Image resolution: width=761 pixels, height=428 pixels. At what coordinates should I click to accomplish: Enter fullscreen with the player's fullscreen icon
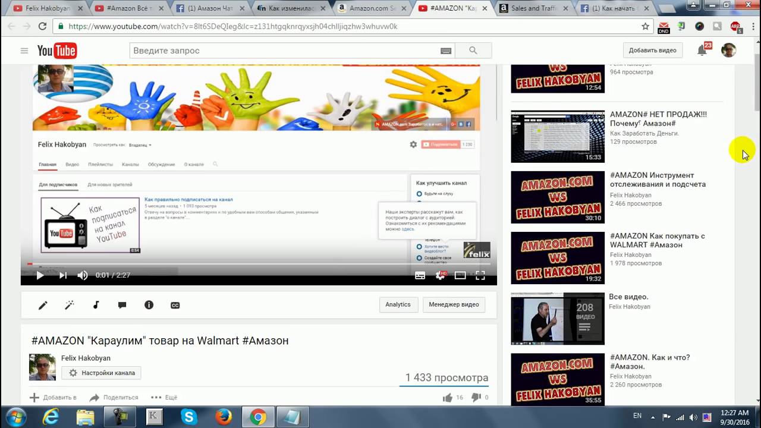click(x=480, y=275)
